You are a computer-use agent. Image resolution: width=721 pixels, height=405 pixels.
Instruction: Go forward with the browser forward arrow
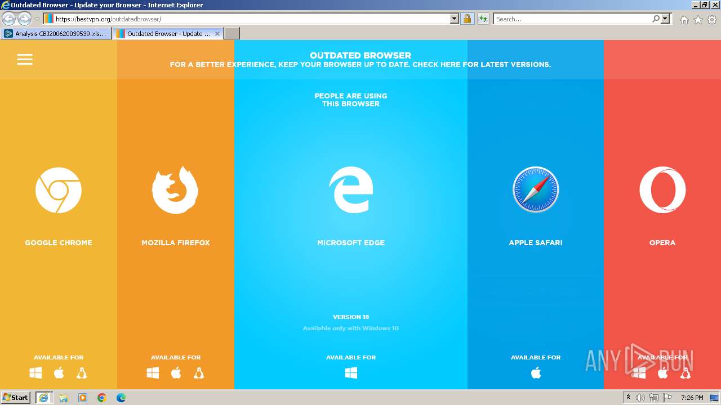24,19
